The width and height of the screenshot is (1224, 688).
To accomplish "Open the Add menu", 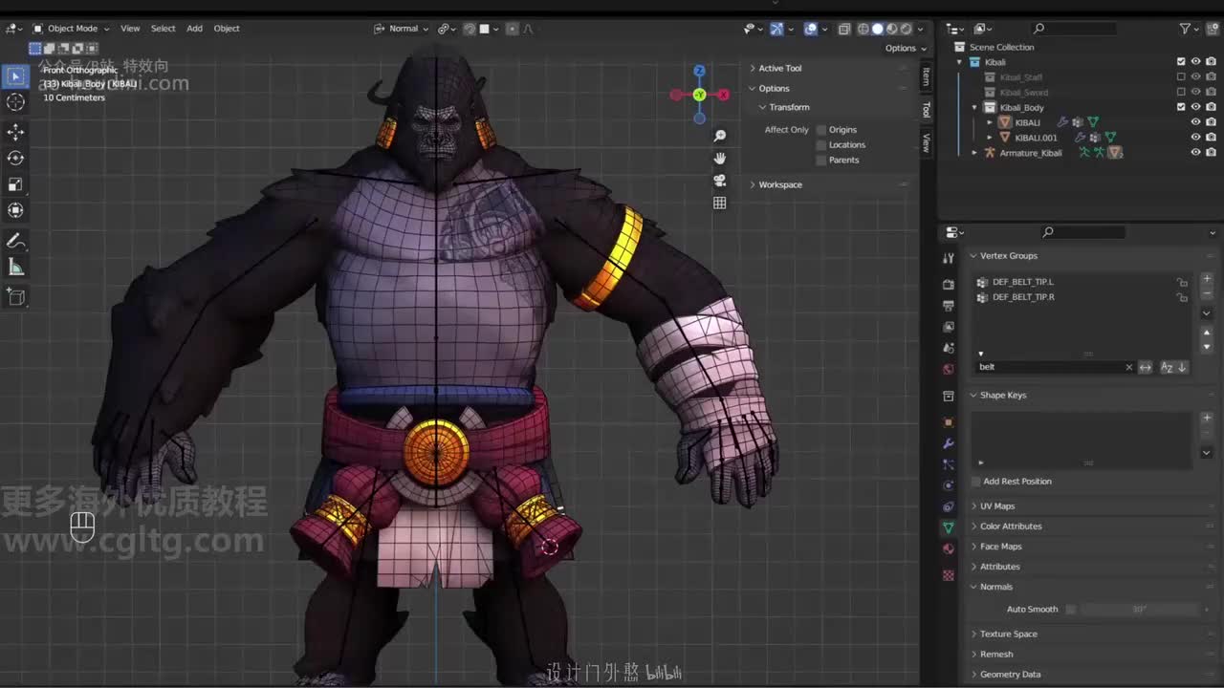I will click(194, 29).
